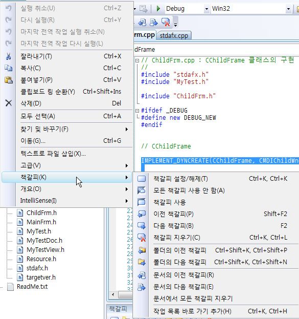This screenshot has width=299, height=319.
Task: Switch to the stdafx.cpp tab
Action: coord(174,36)
